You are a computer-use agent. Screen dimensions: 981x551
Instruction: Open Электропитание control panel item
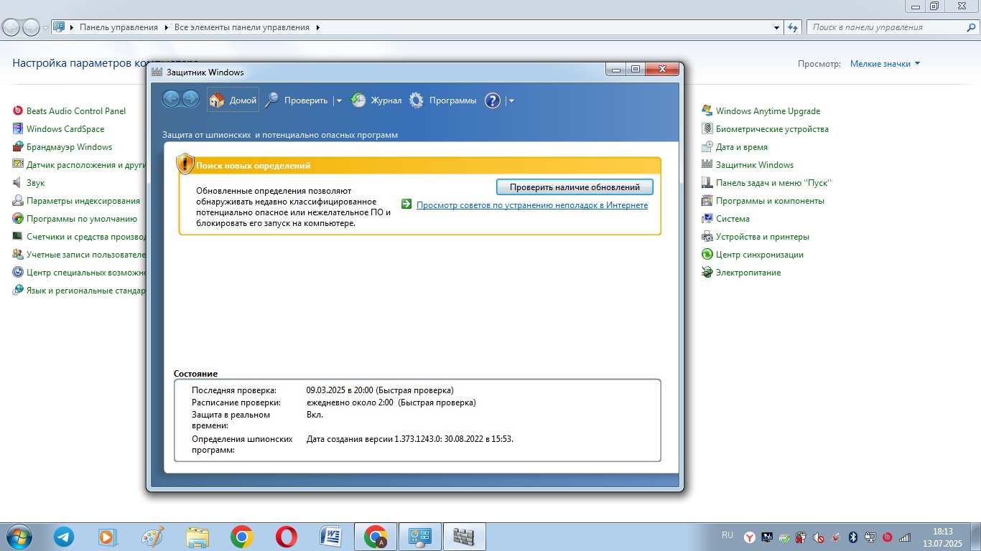pyautogui.click(x=748, y=273)
